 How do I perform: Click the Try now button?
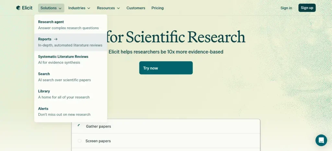[x=166, y=68]
